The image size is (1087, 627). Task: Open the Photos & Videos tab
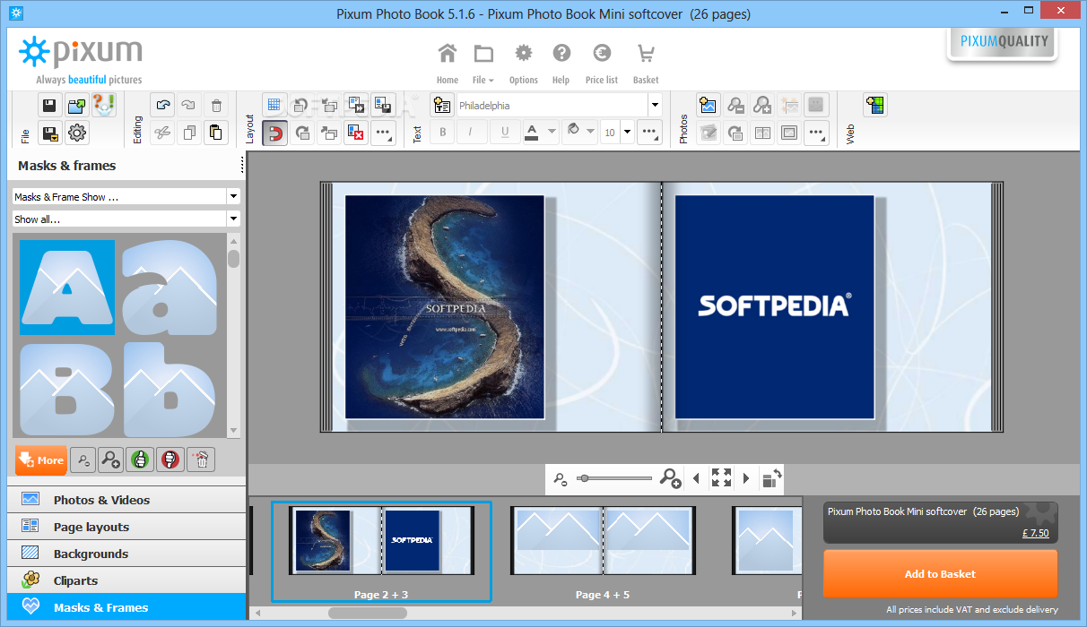126,500
